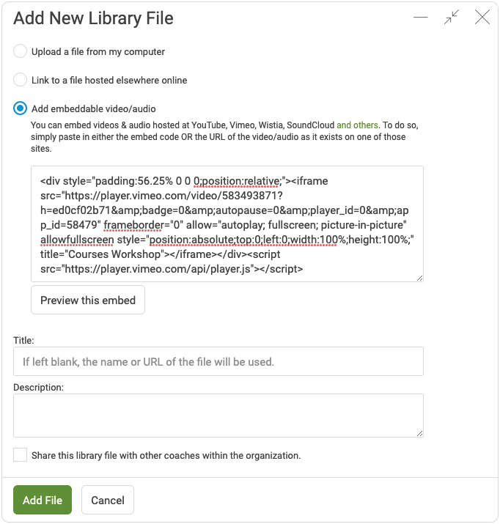Click the 'Description:' label
Image resolution: width=500 pixels, height=524 pixels.
point(38,387)
